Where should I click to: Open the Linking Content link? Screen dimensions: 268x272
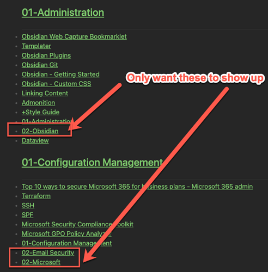click(x=45, y=93)
